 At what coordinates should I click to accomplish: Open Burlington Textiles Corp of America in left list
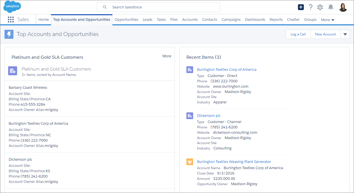coord(38,124)
